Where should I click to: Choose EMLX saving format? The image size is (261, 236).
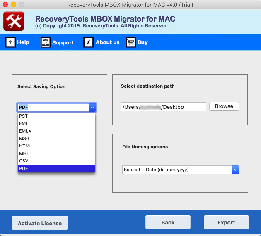click(x=56, y=131)
